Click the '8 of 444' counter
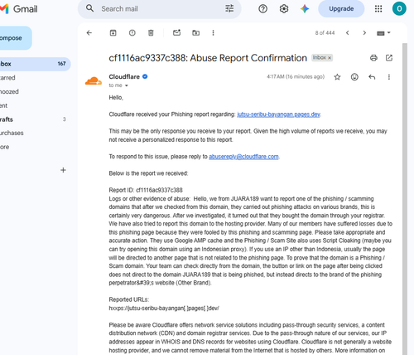 (325, 33)
